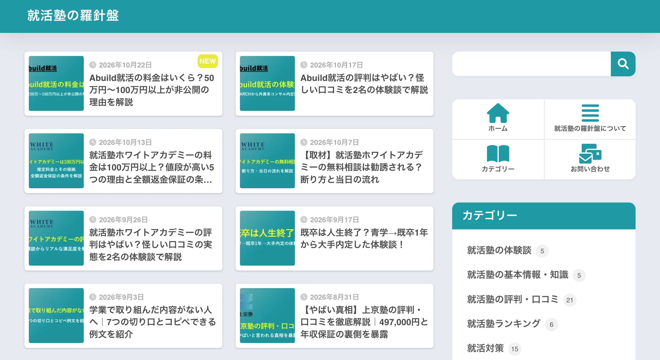The width and height of the screenshot is (660, 360).
Task: Click the search magnifier button
Action: 623,64
